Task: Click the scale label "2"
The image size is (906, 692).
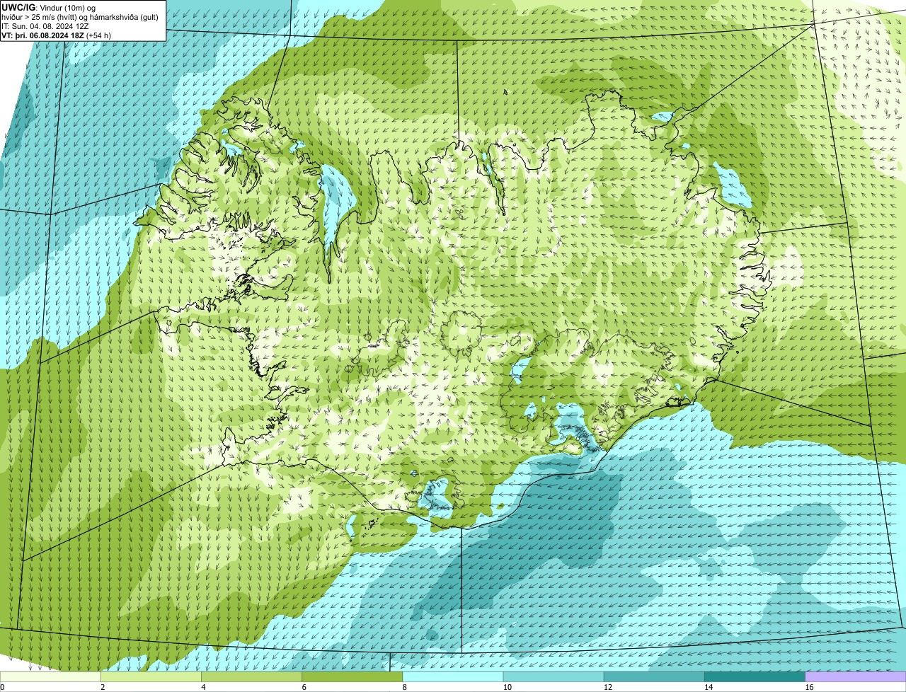Action: (103, 687)
